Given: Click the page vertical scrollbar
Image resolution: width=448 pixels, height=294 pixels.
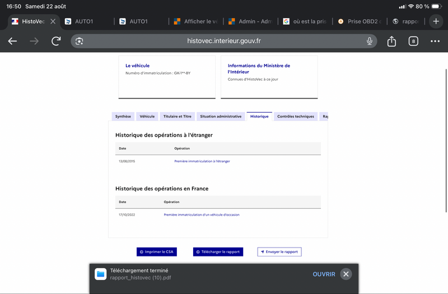Looking at the screenshot, I should (x=446, y=141).
